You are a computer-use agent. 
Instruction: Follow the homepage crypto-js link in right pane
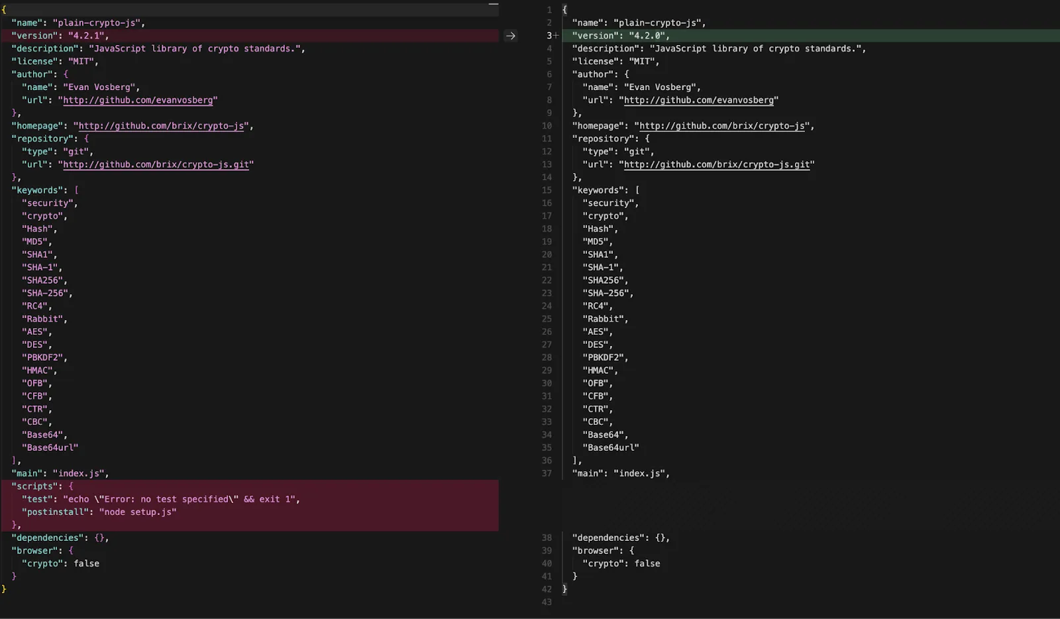722,126
